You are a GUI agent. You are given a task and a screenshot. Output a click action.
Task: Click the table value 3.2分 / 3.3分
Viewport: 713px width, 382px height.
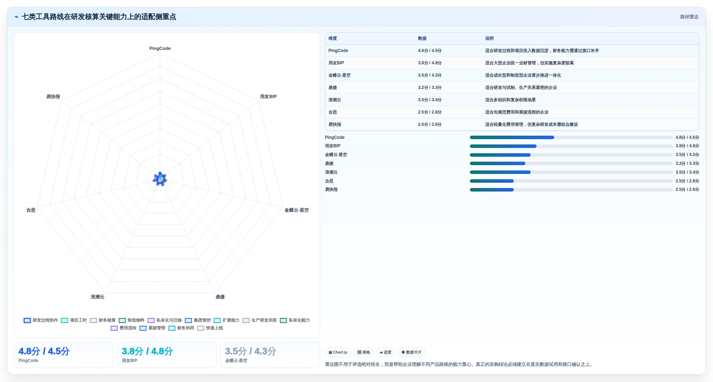pos(430,88)
